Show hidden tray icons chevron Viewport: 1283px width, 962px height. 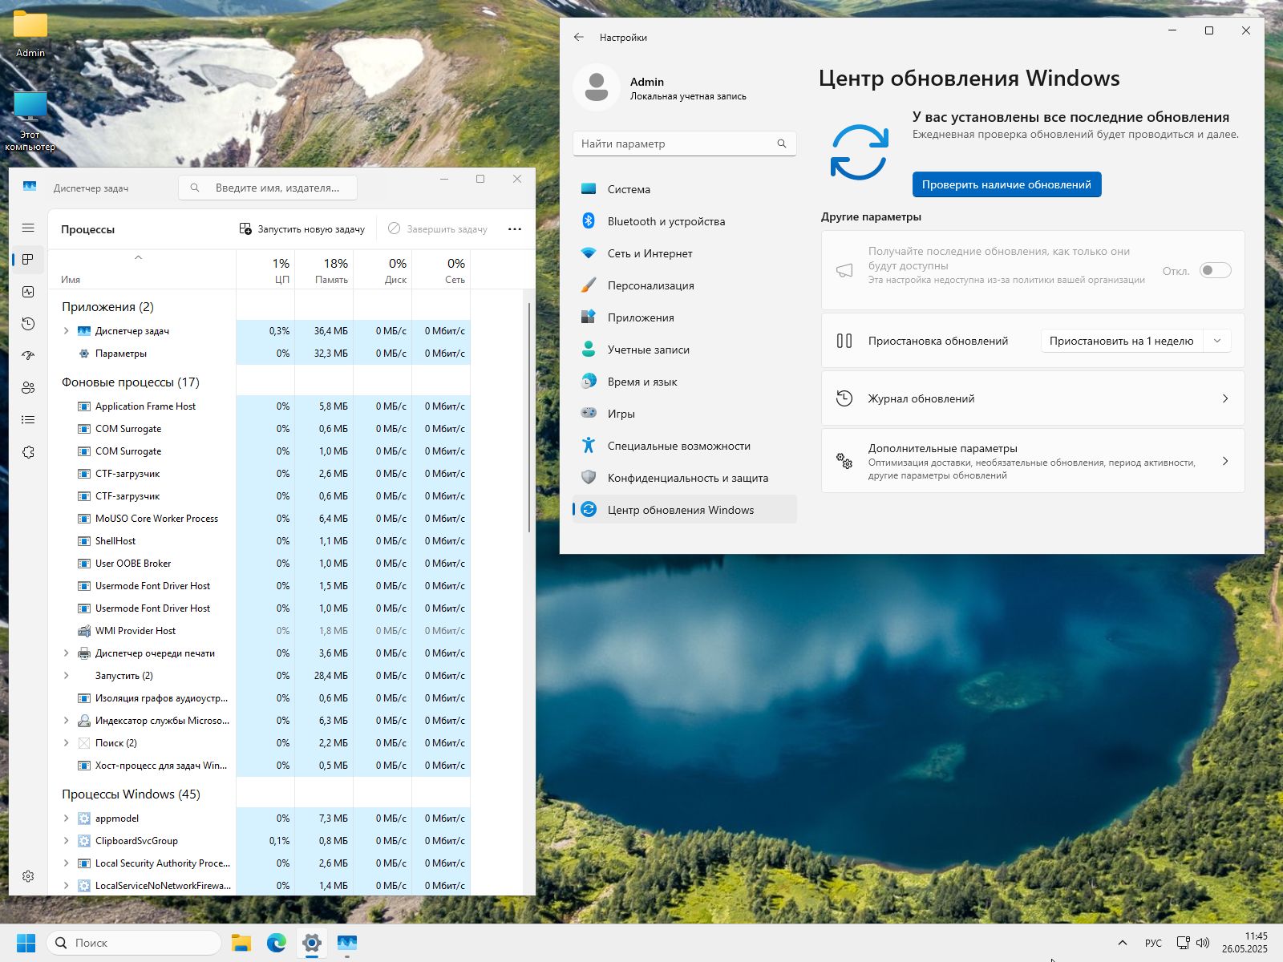1122,943
